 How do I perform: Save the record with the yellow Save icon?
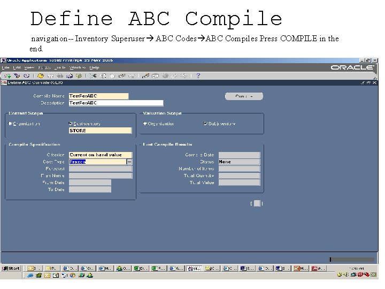pyautogui.click(x=41, y=76)
